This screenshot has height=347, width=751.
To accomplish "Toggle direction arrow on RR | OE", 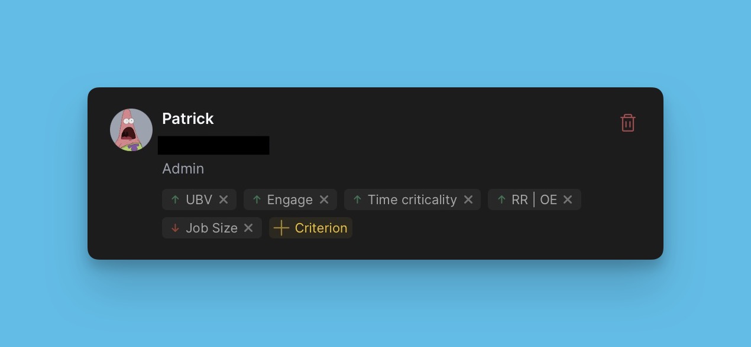I will tap(501, 199).
